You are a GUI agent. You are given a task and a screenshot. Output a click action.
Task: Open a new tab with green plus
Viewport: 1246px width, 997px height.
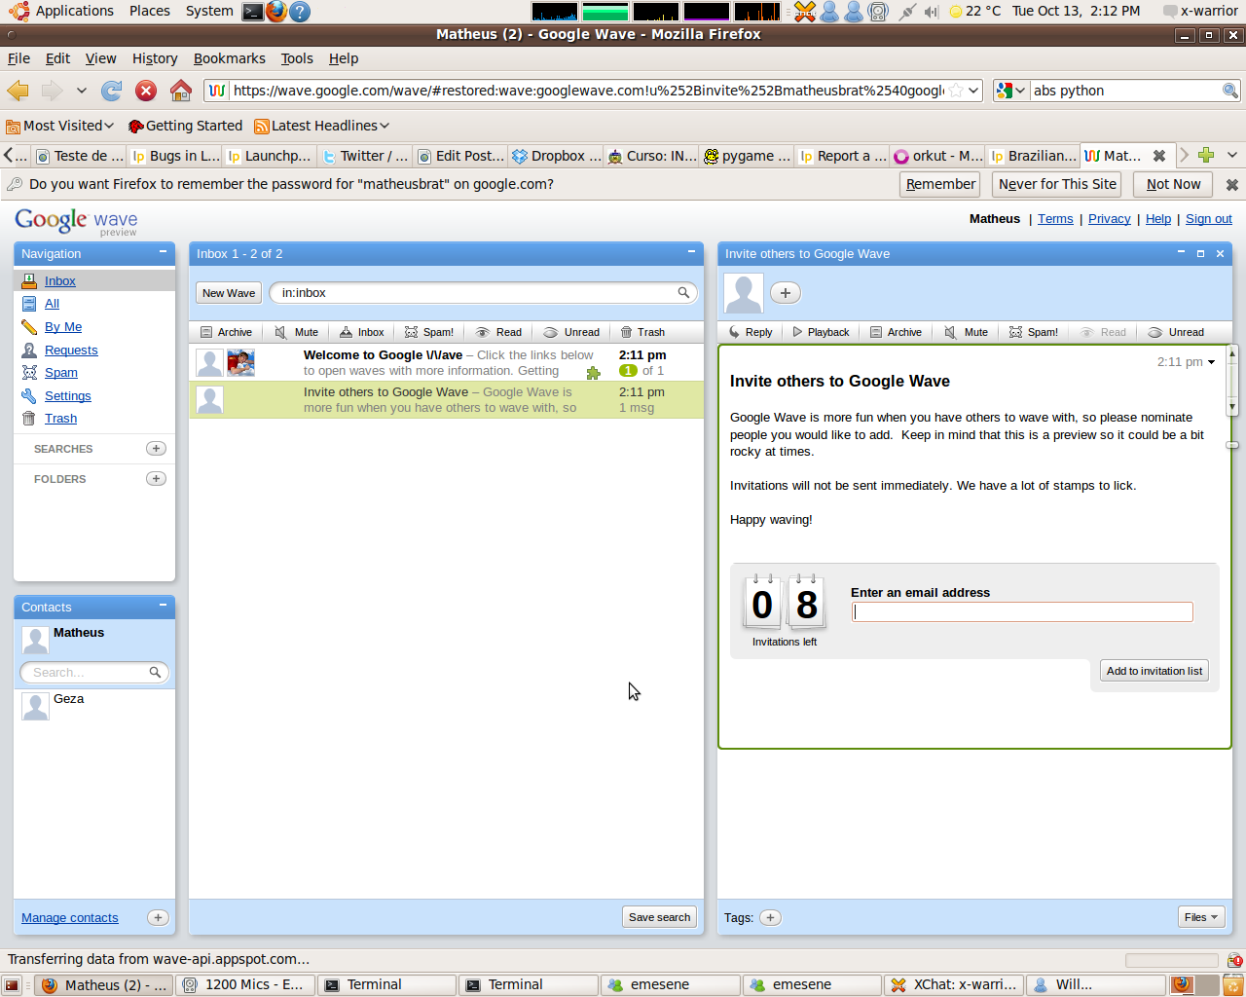point(1206,155)
